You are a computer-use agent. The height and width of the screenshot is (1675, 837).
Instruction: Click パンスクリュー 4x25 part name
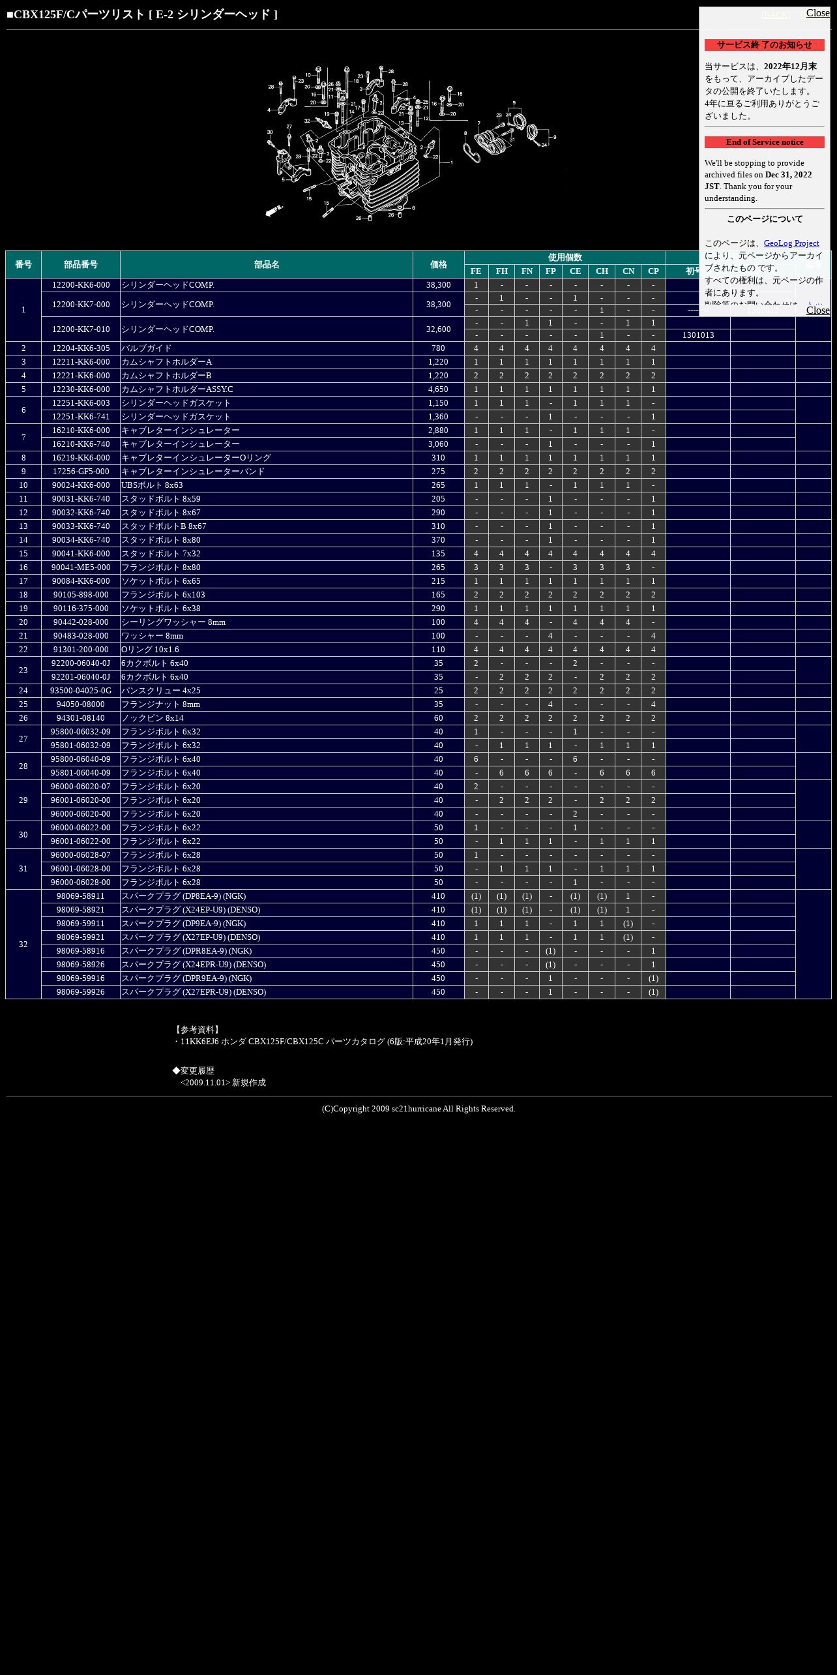click(160, 691)
